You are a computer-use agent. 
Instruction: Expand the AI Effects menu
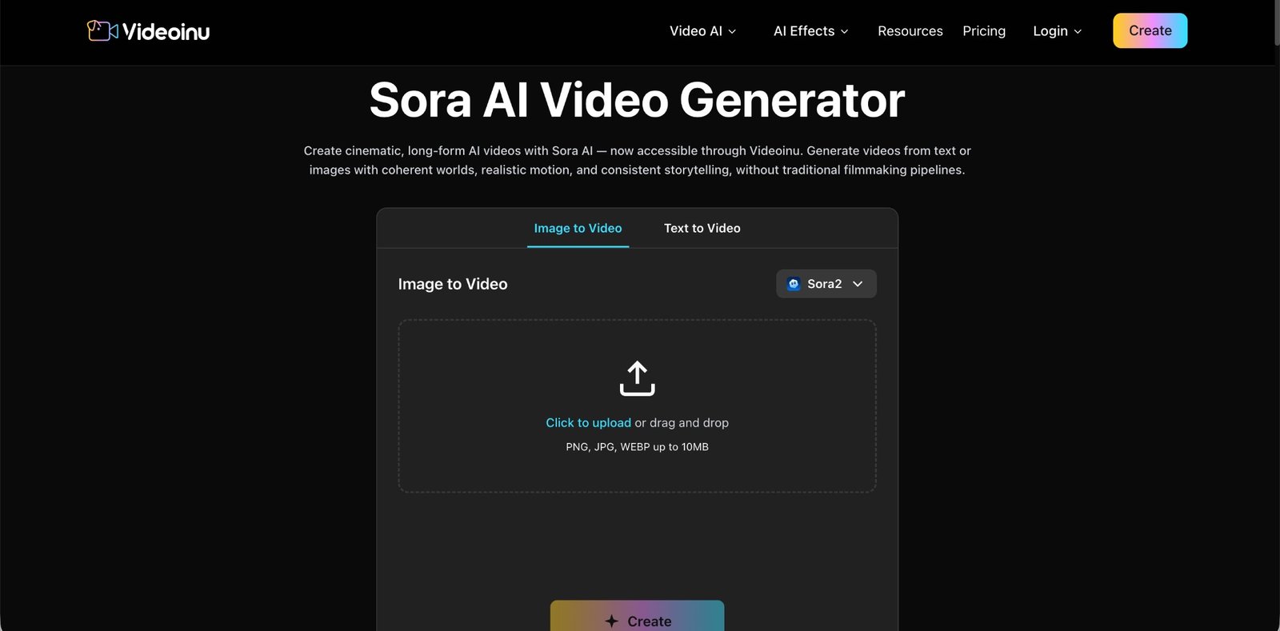810,31
